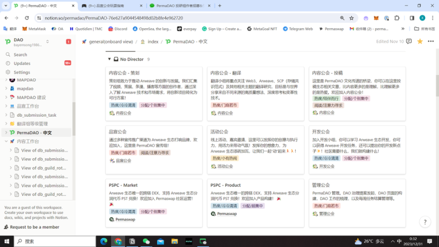
Task: Open the three-dot page options menu
Action: tap(431, 42)
